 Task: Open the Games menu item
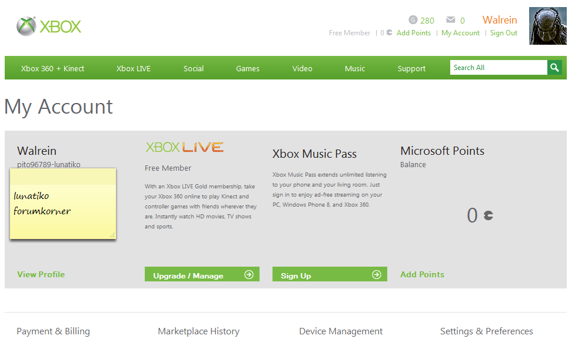pyautogui.click(x=248, y=68)
